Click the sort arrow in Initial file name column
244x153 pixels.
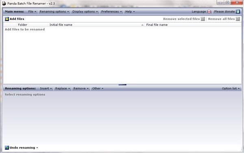click(142, 25)
